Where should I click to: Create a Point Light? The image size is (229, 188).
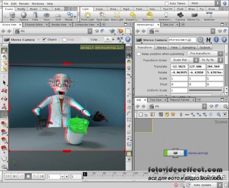(x=88, y=16)
